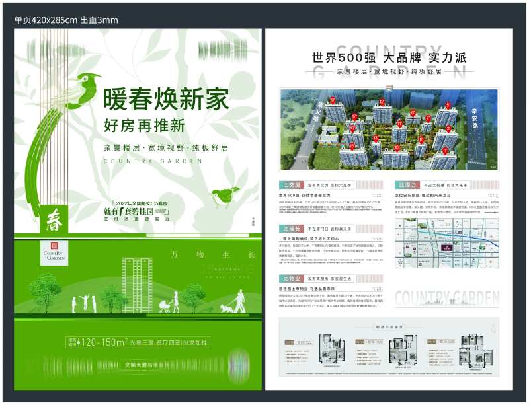Click the silhouette pushing a stroller
529x405 pixels.
tap(169, 303)
